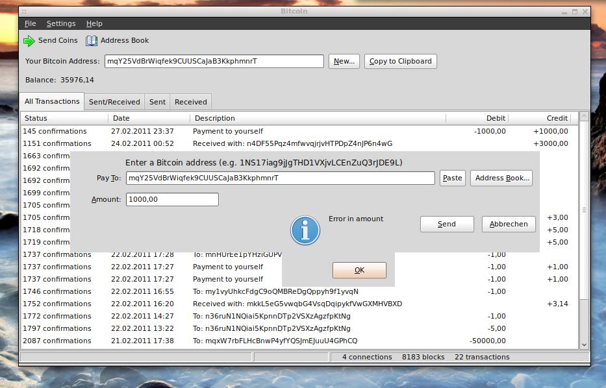
Task: Open the Address Book icon in the toolbar
Action: 92,40
